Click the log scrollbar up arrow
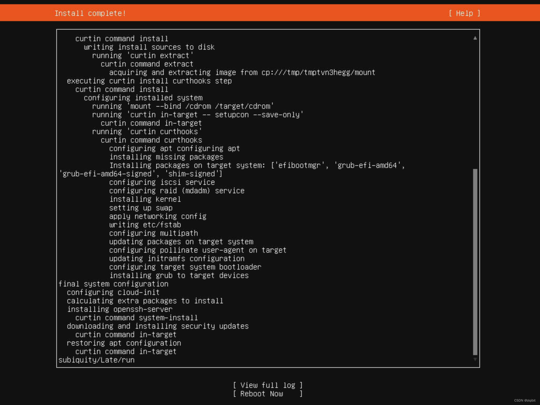The height and width of the screenshot is (405, 540). pos(475,38)
